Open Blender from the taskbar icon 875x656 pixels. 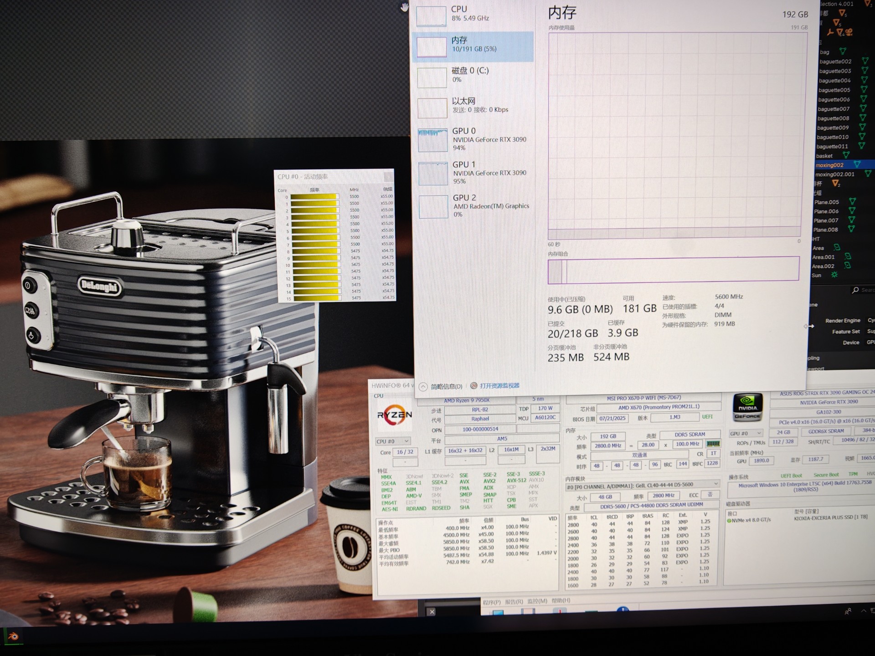(x=13, y=636)
